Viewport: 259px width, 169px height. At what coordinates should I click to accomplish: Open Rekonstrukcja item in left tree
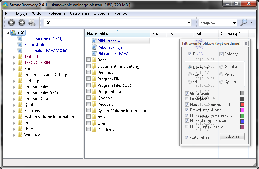coord(36,45)
